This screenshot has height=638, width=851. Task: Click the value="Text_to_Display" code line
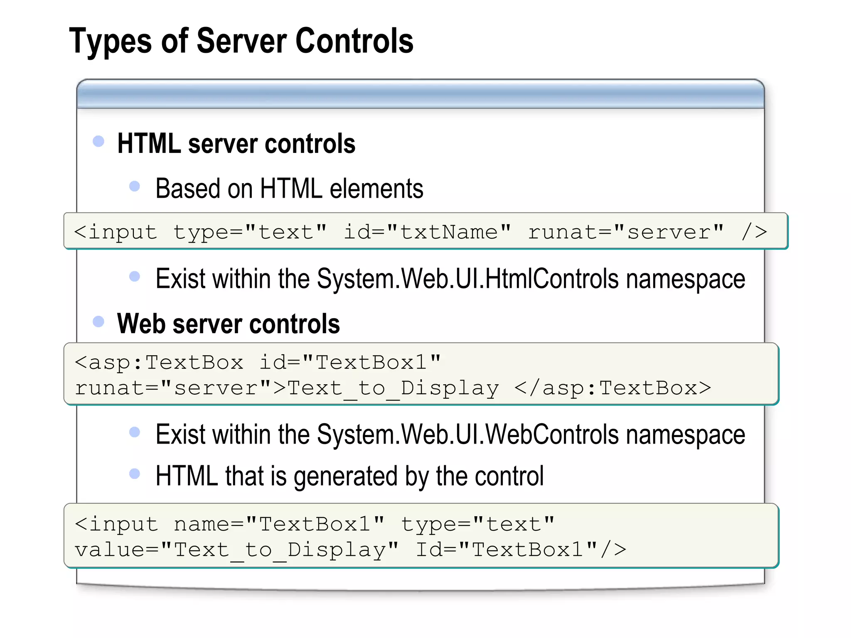[350, 550]
